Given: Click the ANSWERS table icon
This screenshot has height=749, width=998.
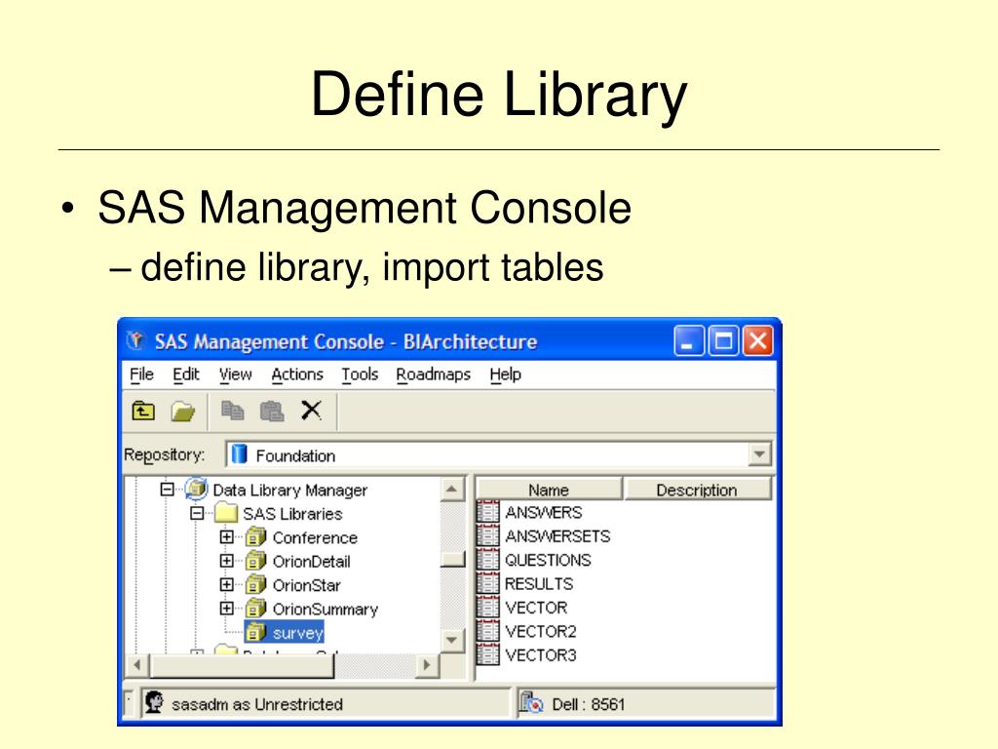Looking at the screenshot, I should (488, 512).
